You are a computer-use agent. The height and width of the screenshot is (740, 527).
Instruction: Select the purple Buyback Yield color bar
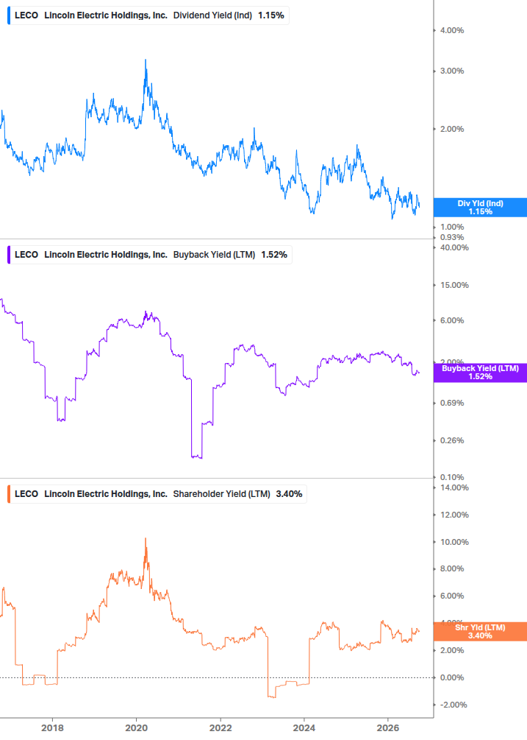point(9,255)
